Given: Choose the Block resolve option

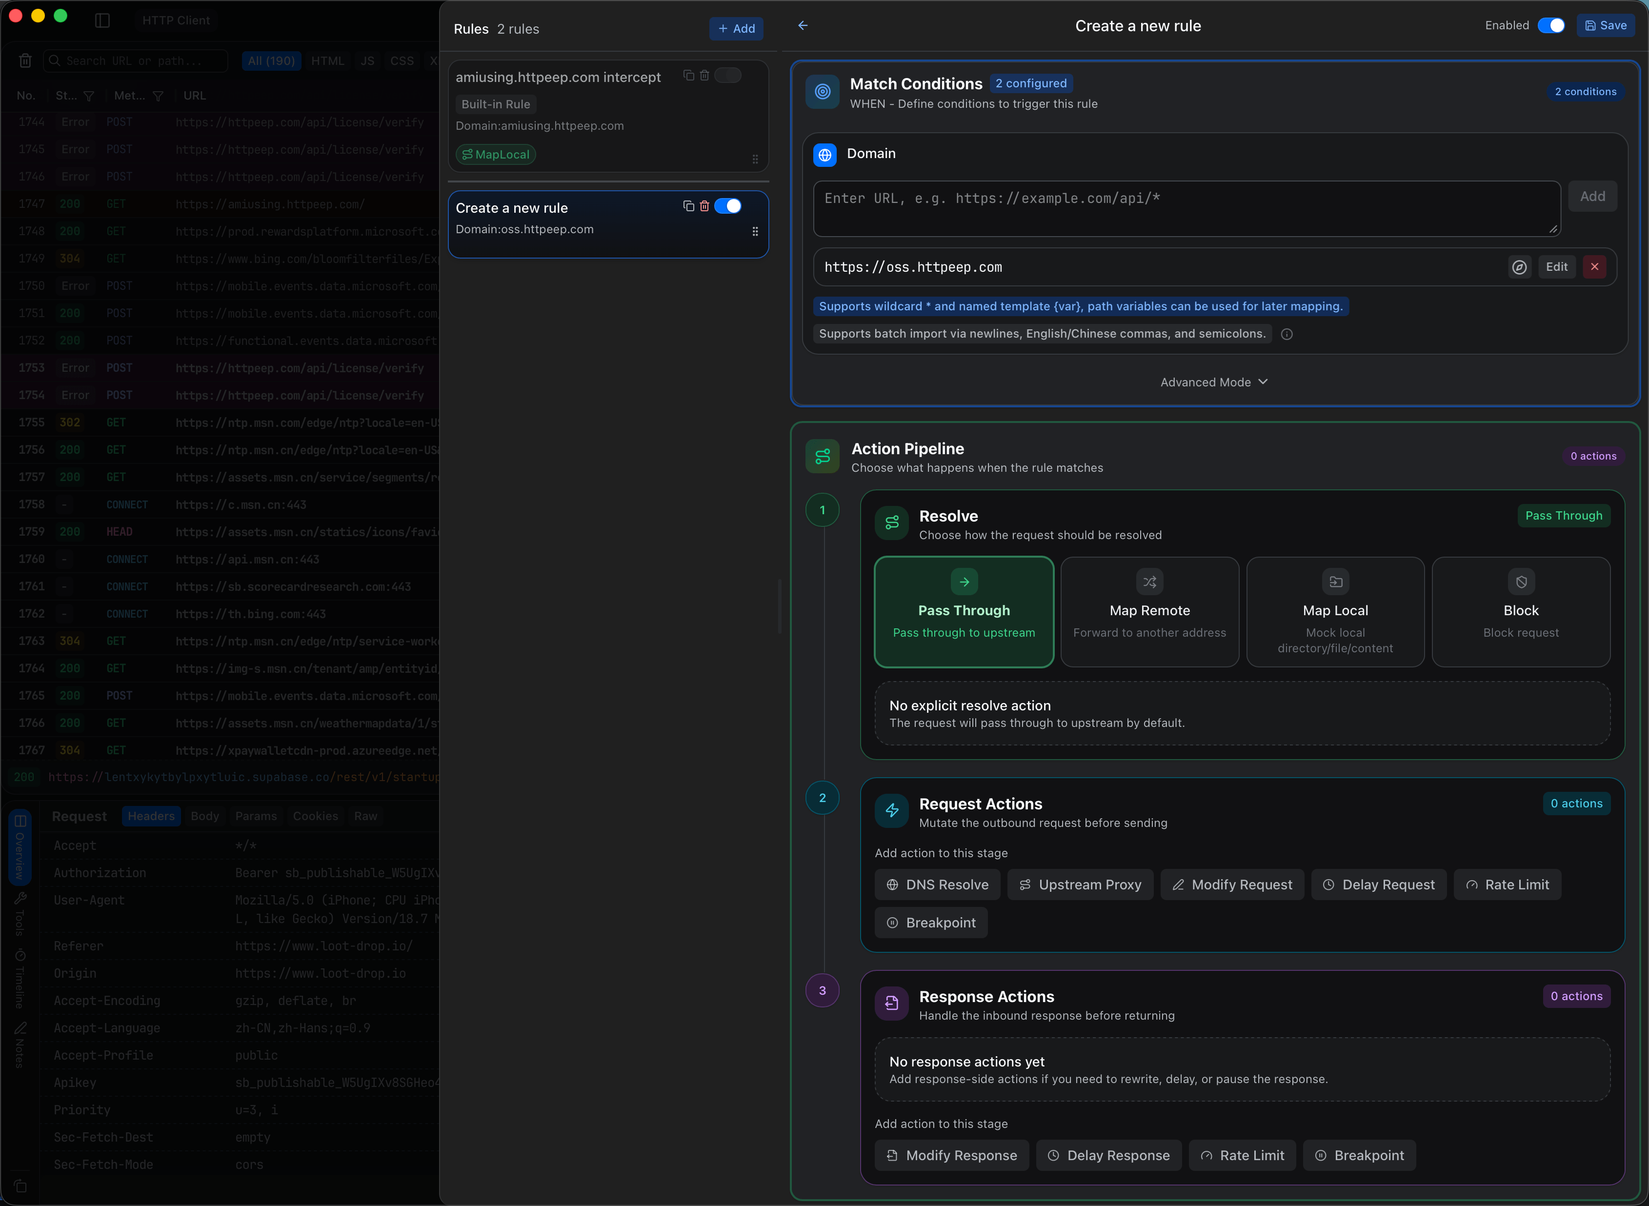Looking at the screenshot, I should [x=1521, y=612].
